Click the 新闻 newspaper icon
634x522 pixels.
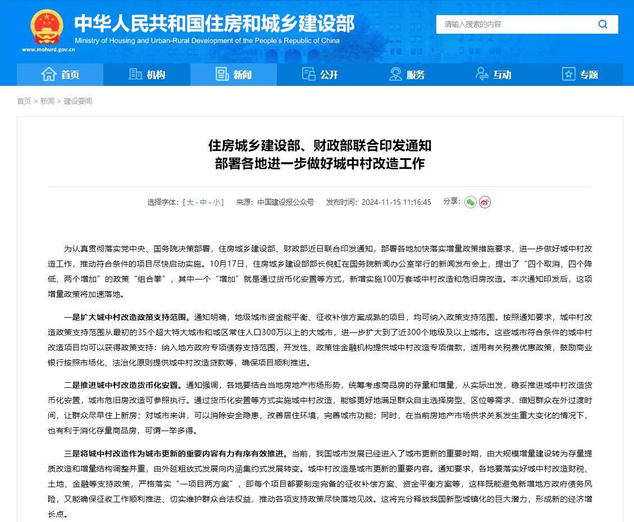[x=222, y=74]
